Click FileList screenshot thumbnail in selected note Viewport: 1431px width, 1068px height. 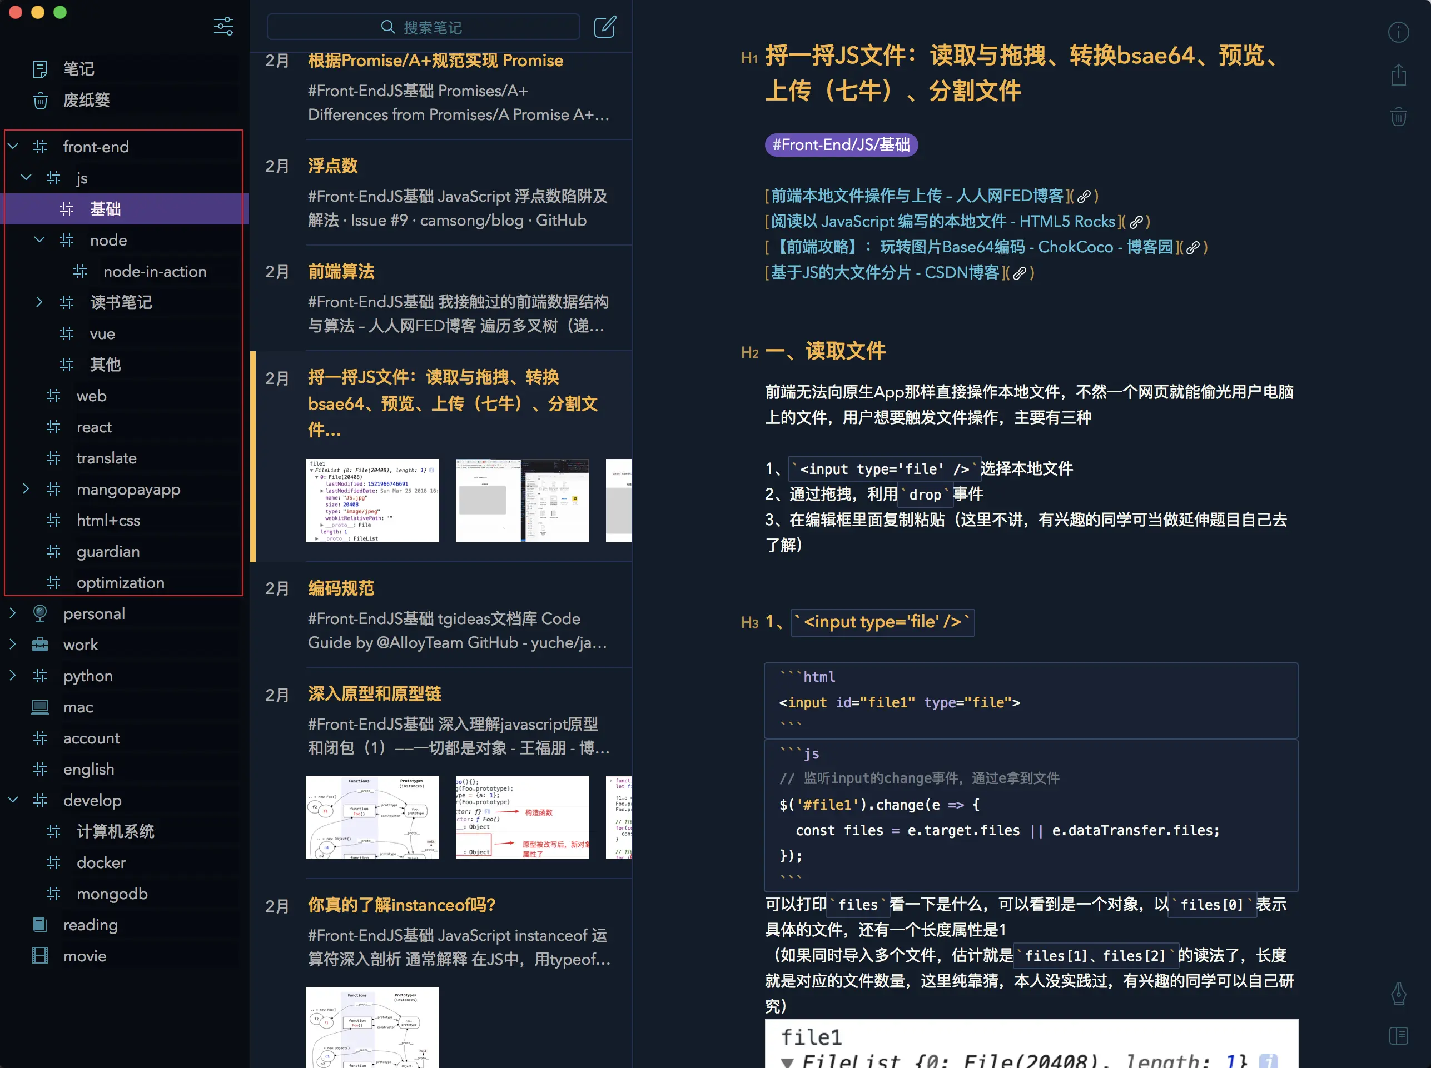(372, 501)
